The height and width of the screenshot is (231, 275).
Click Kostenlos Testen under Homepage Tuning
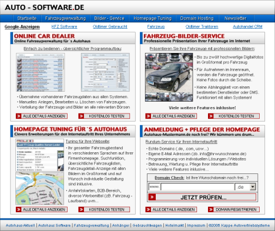[x=104, y=209]
